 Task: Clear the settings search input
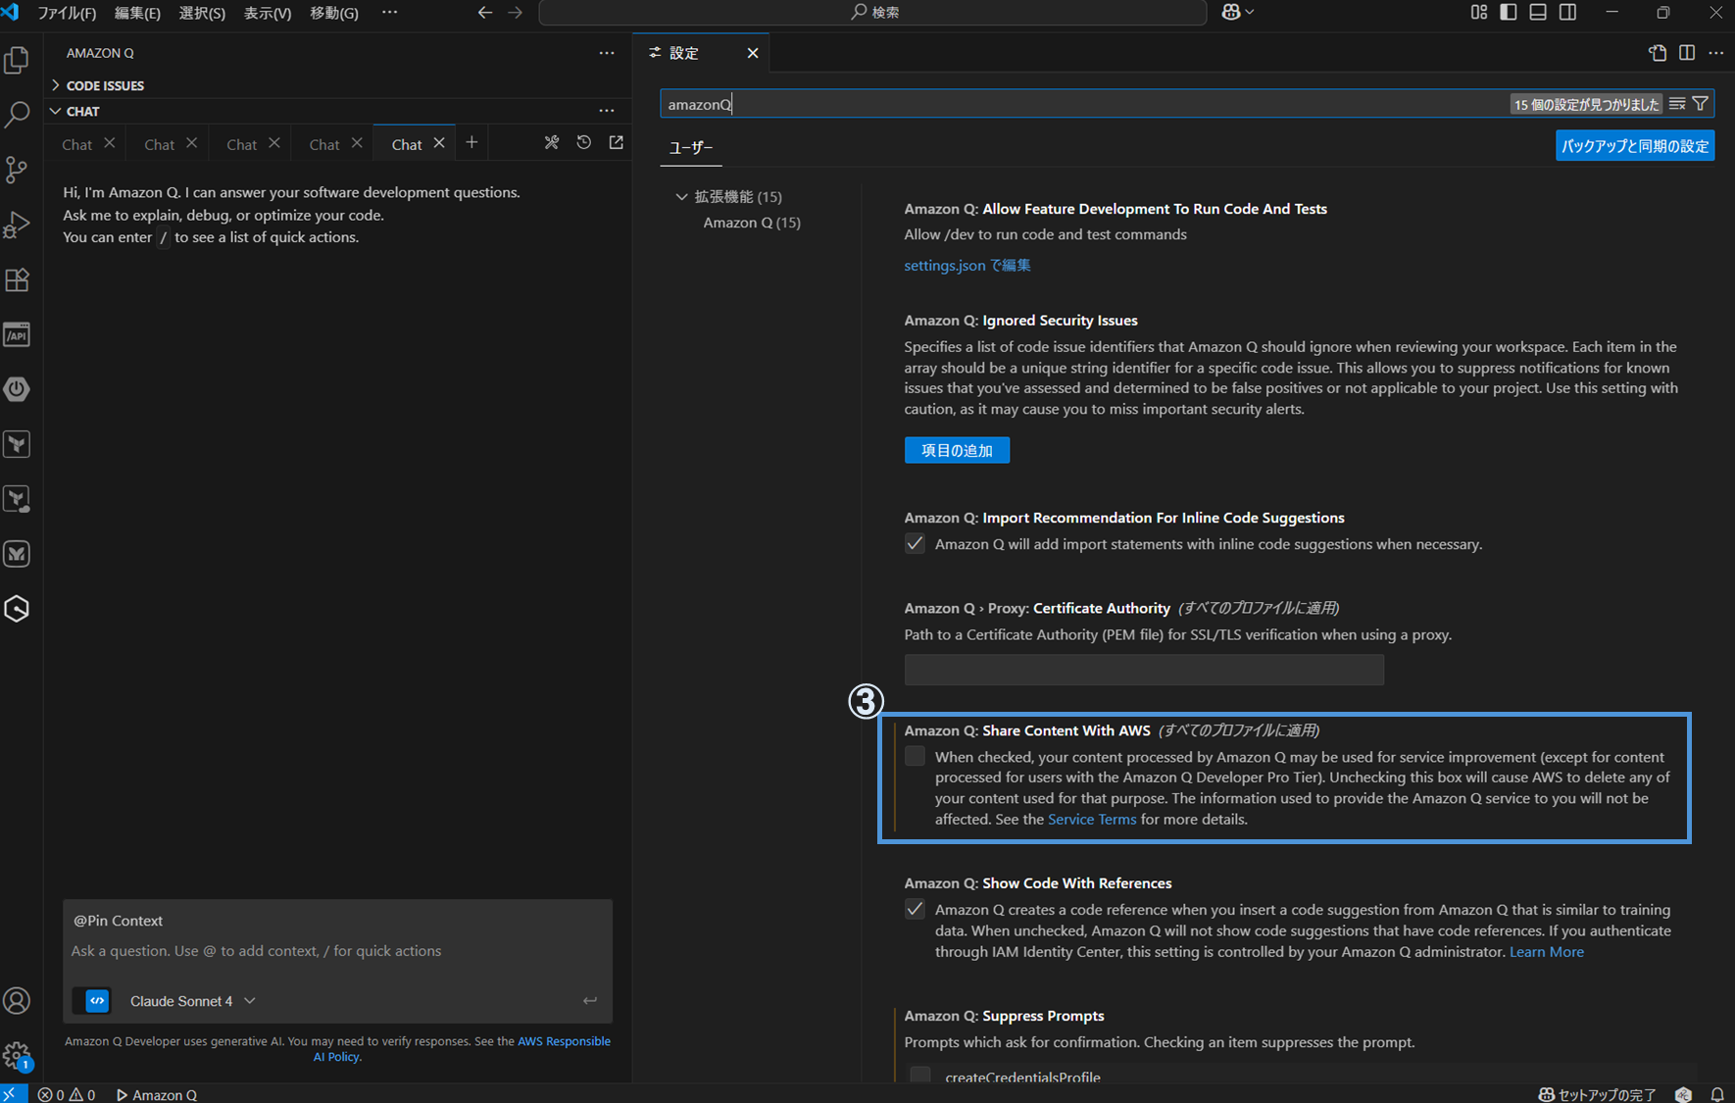(1677, 104)
